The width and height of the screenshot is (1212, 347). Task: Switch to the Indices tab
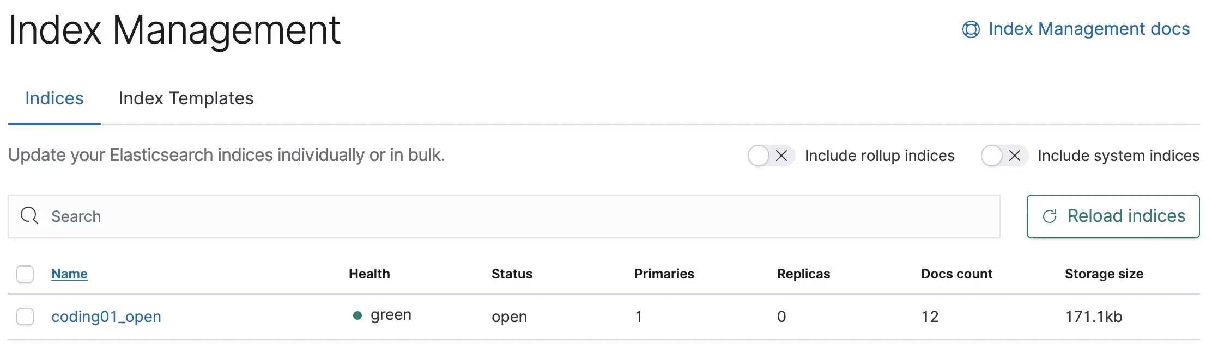54,98
